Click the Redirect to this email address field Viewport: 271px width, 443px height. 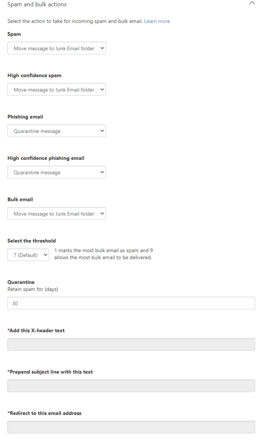point(131,427)
